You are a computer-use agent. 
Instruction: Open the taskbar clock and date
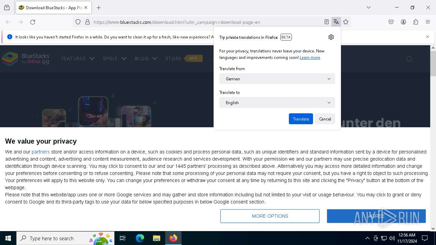407,238
